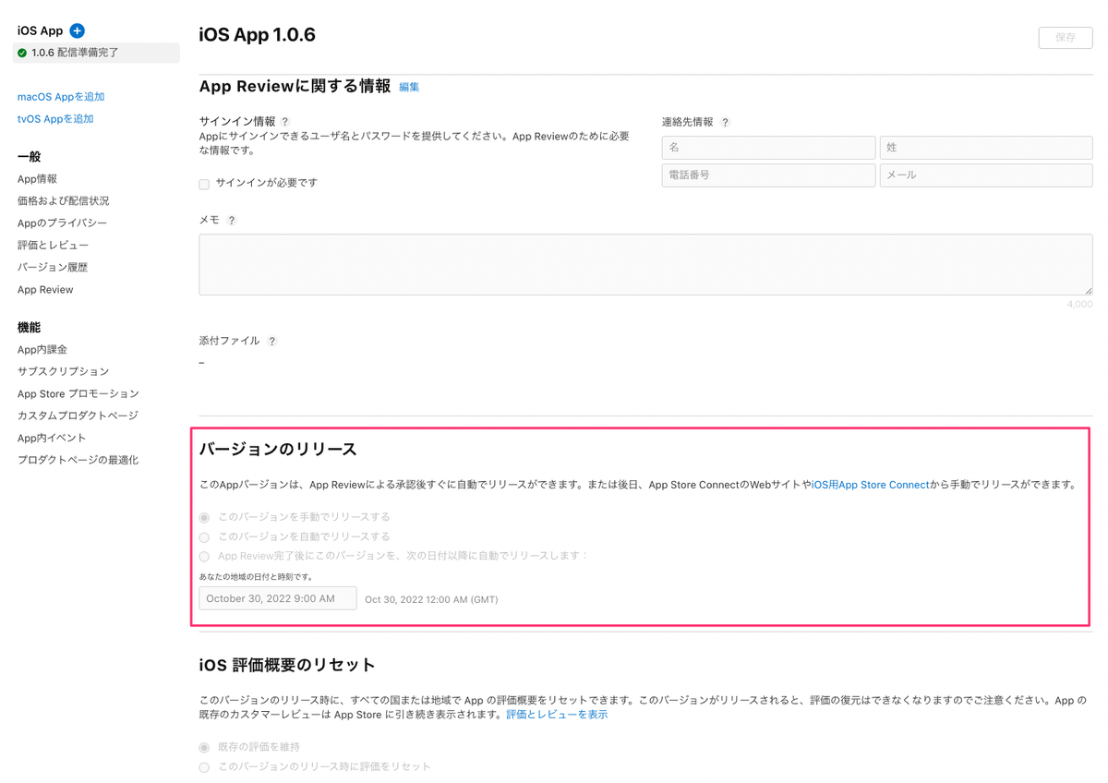1108x783 pixels.
Task: Click inside the メモ text area
Action: (645, 265)
